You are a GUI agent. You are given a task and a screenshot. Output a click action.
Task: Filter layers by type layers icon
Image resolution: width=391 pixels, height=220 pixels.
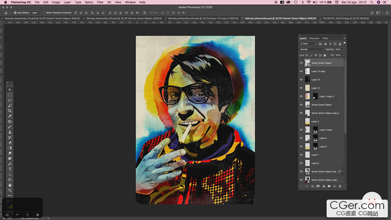(x=330, y=44)
